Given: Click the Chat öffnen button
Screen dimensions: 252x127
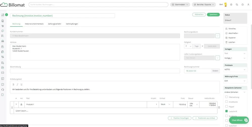Looking at the screenshot, I should click(239, 120).
